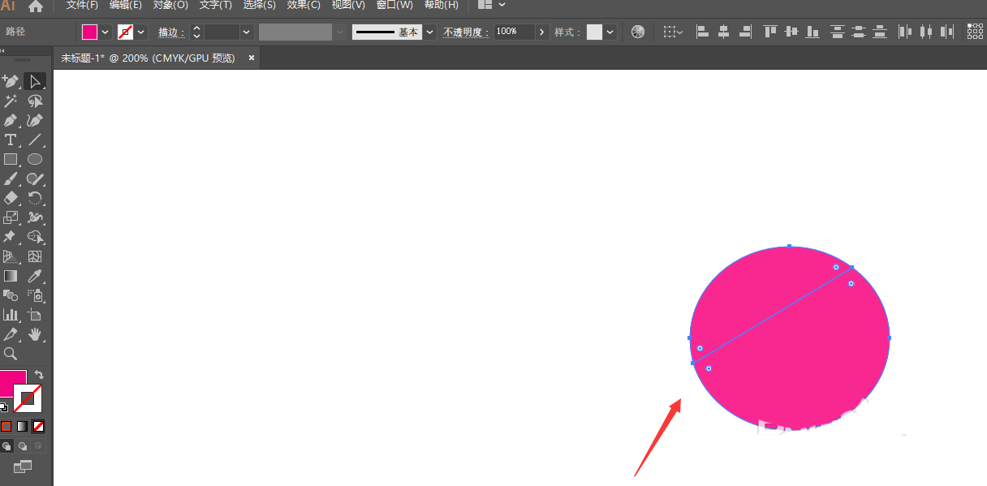Click the 描边 stroke label link
987x486 pixels.
(x=170, y=32)
